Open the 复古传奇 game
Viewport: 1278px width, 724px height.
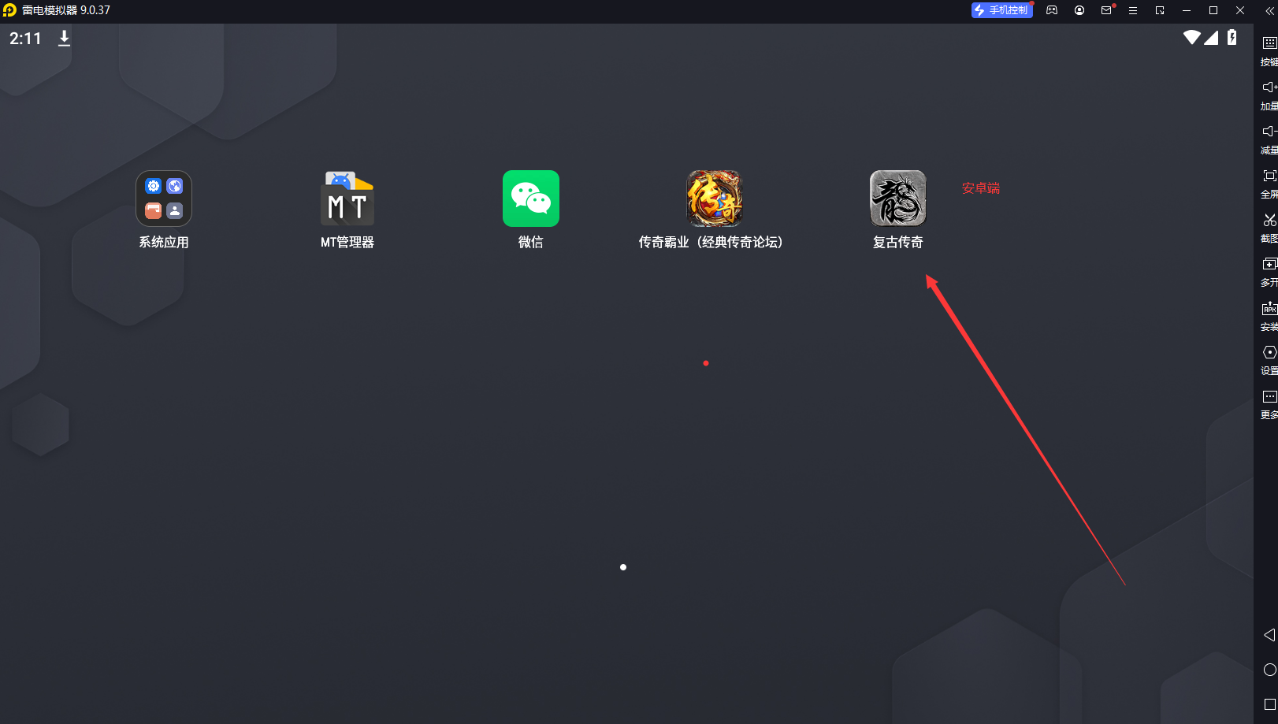tap(898, 199)
